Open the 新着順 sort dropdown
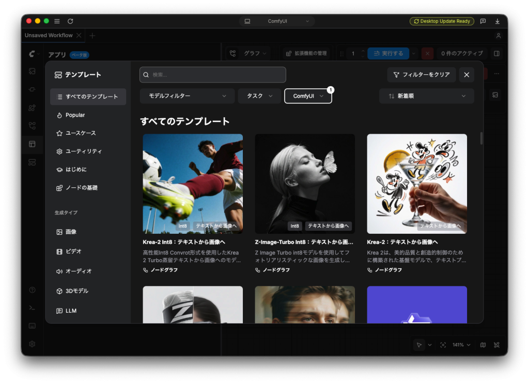The width and height of the screenshot is (529, 384). coord(426,96)
